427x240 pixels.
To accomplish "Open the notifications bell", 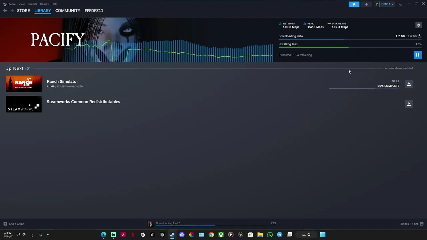I will pyautogui.click(x=366, y=4).
